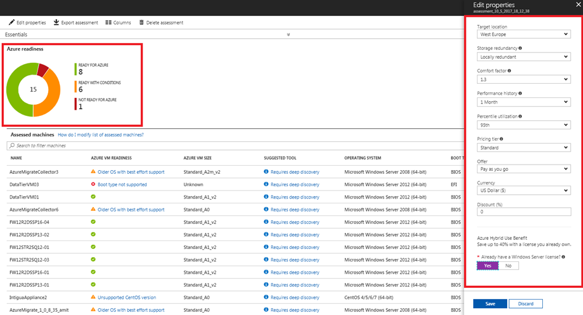This screenshot has height=315, width=583.
Task: Sort by AZURE VM READINESS column header
Action: [111, 158]
